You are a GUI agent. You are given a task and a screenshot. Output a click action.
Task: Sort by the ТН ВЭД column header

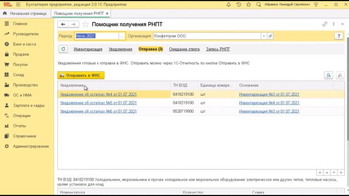tap(184, 85)
